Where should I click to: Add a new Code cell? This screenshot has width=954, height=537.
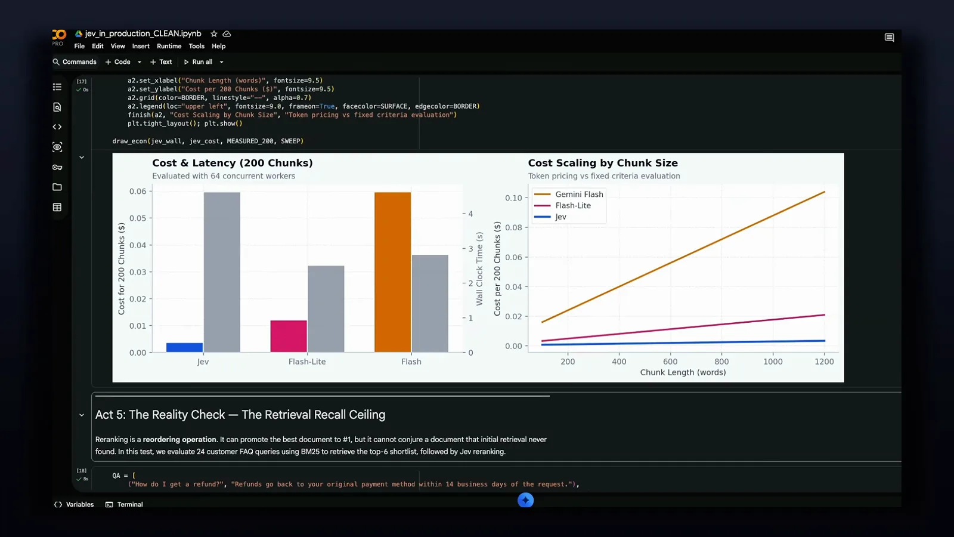click(118, 62)
